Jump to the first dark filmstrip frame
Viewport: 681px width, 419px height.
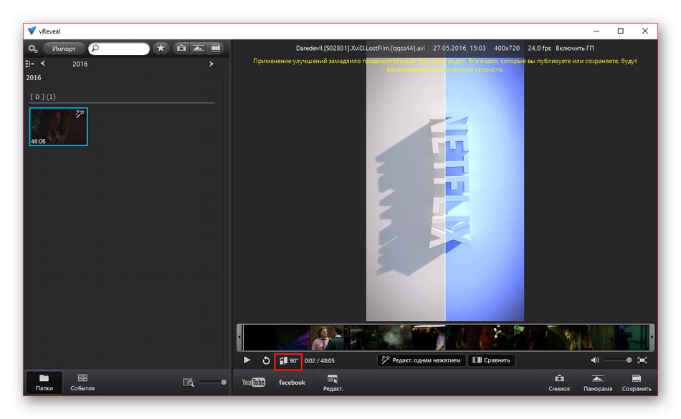pos(259,337)
